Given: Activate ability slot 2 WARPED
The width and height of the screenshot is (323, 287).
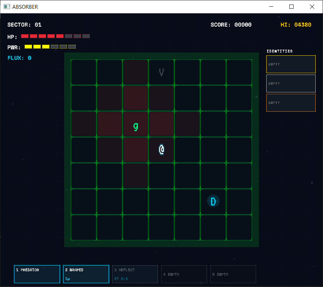Looking at the screenshot, I should pyautogui.click(x=86, y=274).
